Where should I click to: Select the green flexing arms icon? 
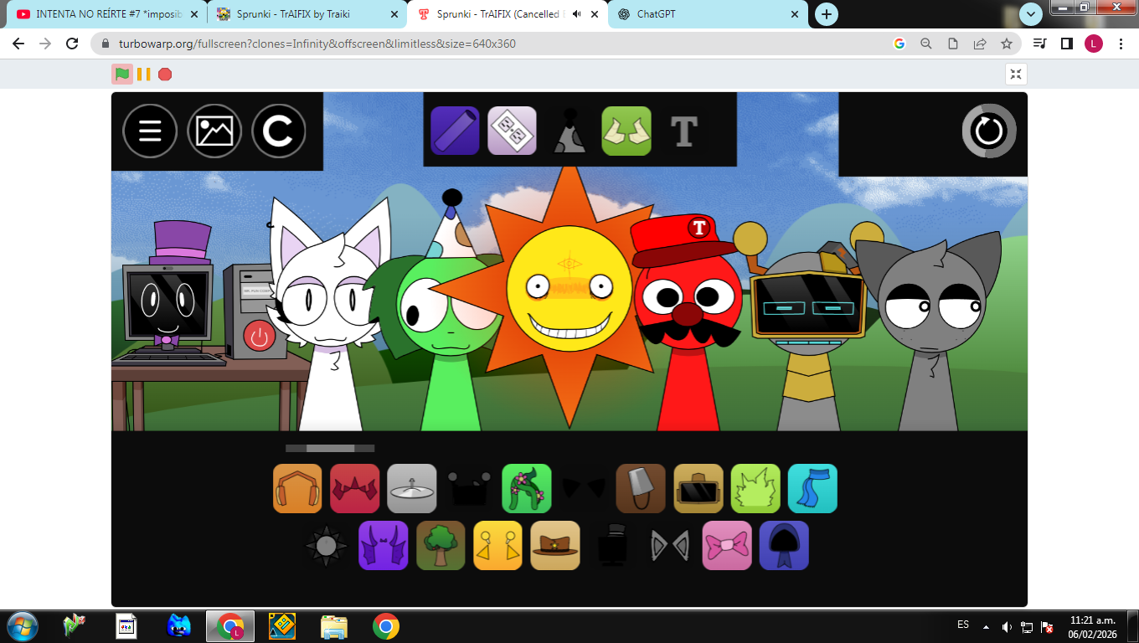(x=626, y=131)
